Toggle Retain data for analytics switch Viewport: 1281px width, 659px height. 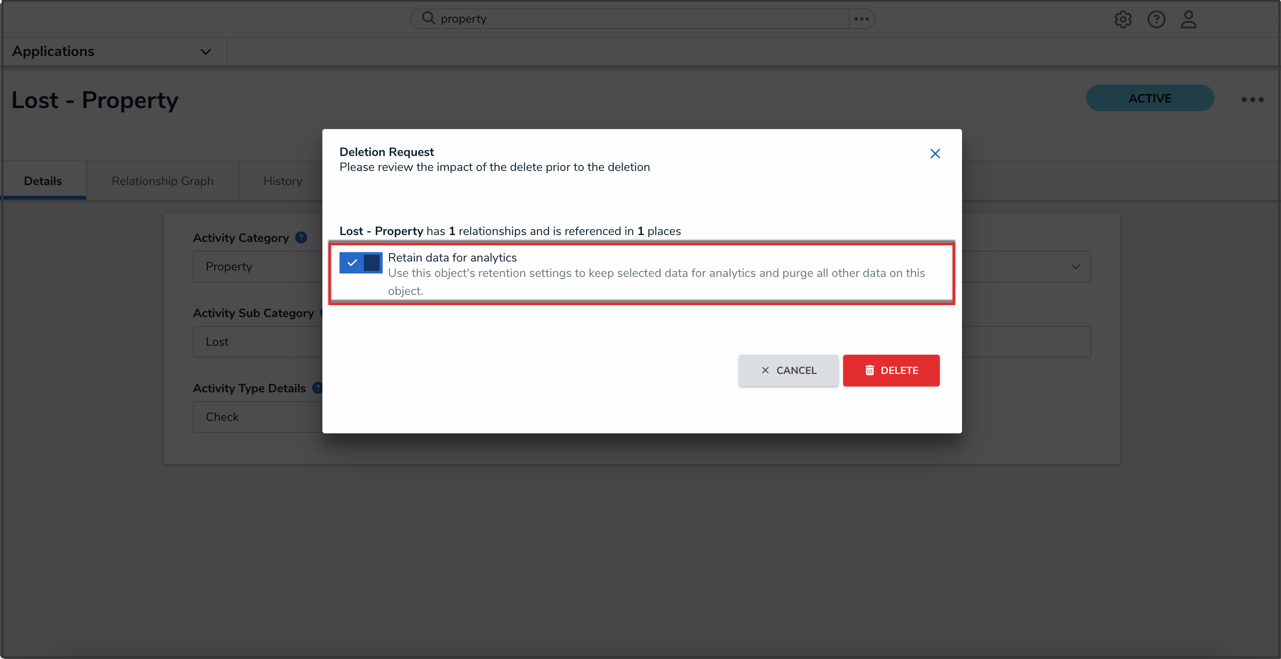pos(360,262)
